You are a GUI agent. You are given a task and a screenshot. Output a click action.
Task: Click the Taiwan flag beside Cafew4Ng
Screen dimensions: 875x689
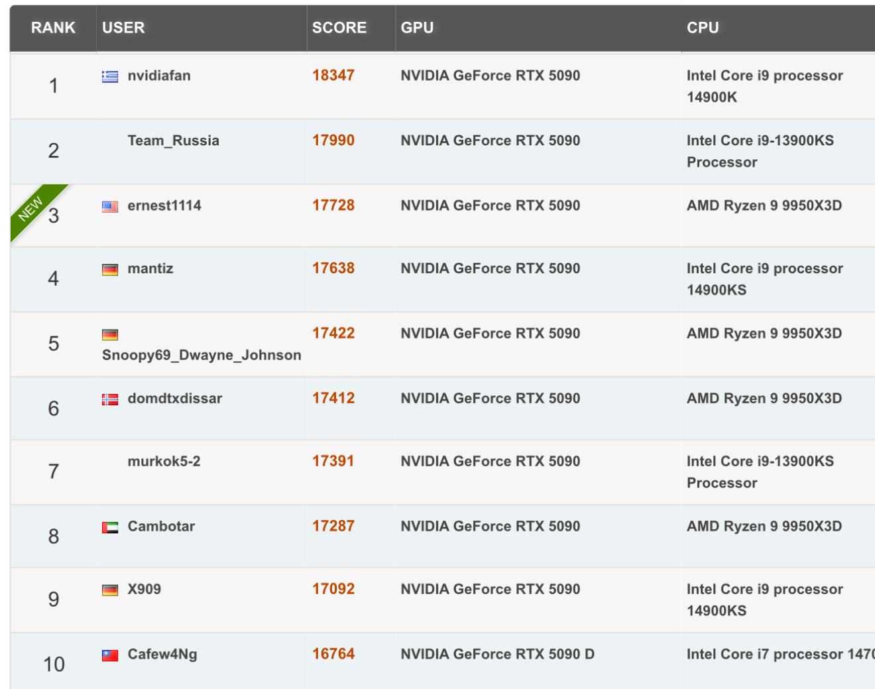click(x=110, y=655)
